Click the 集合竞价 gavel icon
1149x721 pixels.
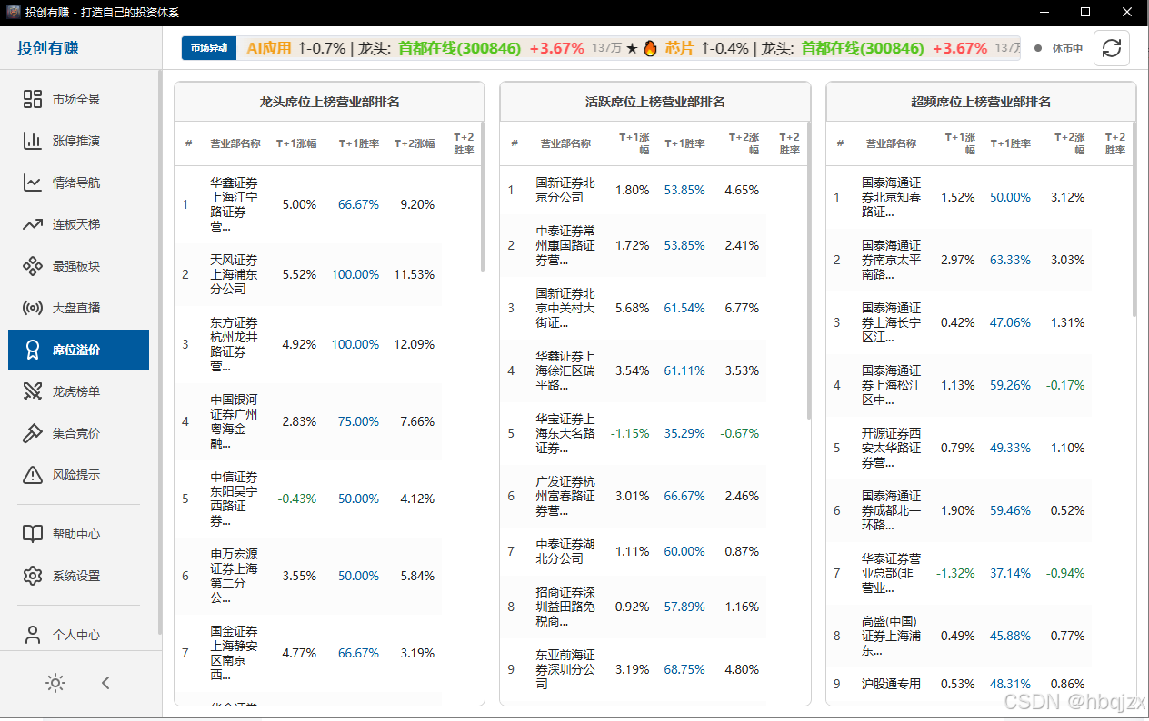click(33, 433)
